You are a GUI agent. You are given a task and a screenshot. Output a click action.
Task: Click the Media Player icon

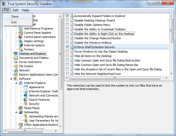coord(21,108)
